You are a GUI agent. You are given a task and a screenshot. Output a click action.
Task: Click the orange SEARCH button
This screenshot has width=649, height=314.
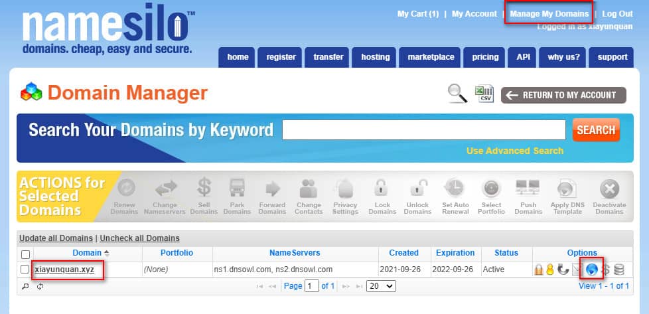click(595, 130)
